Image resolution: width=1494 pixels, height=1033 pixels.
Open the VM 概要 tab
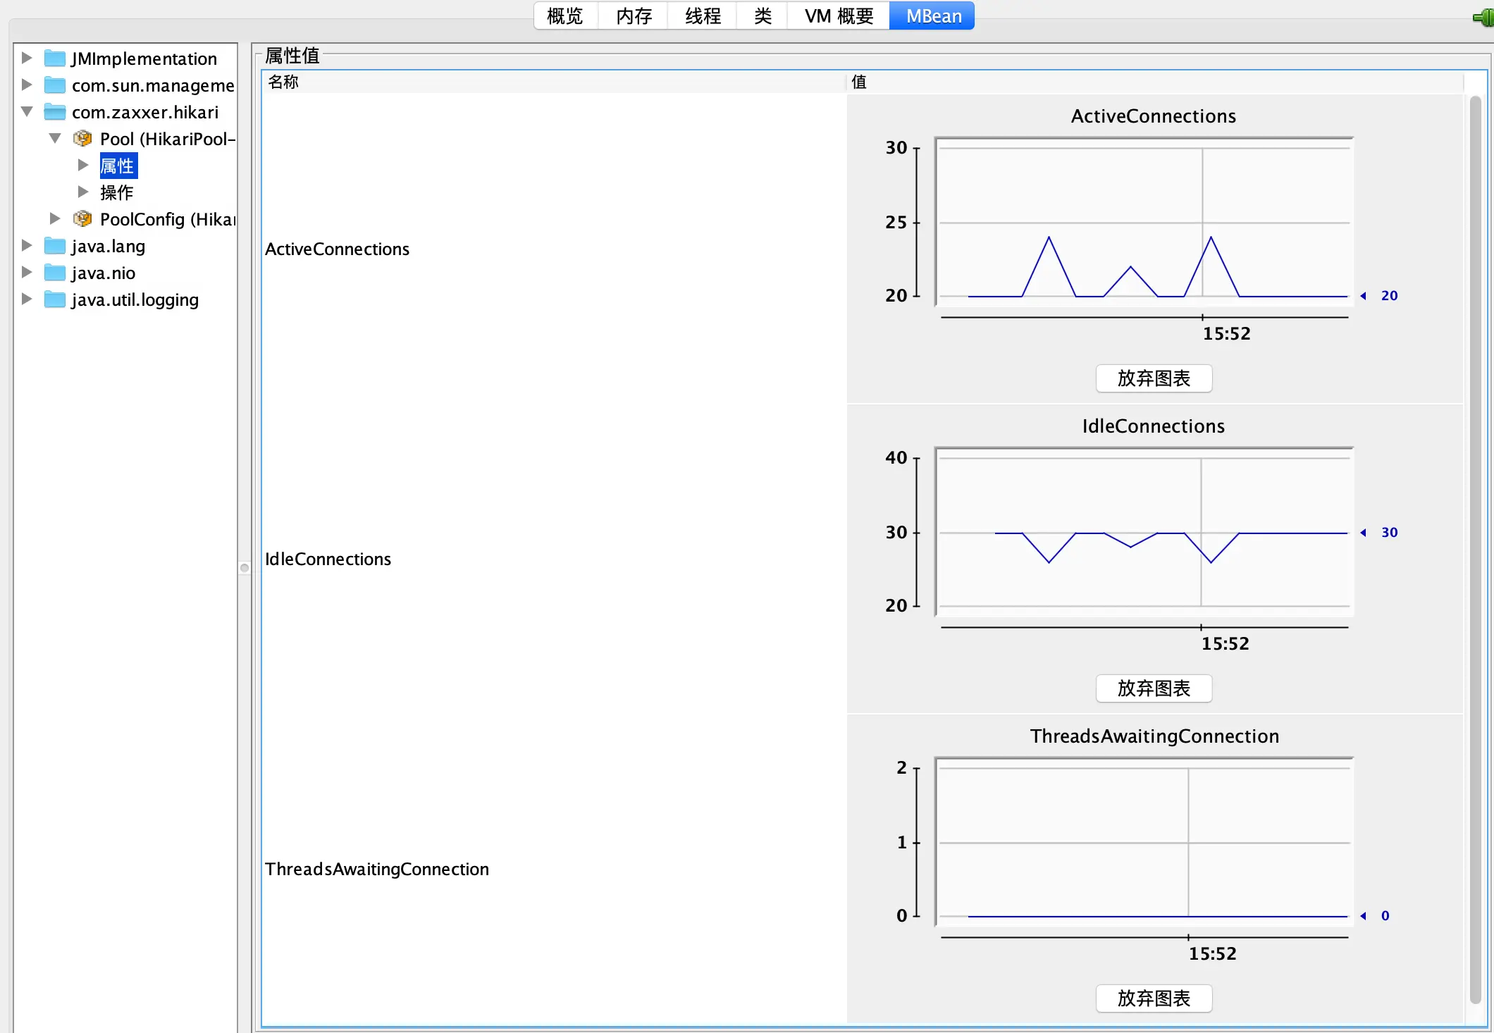(839, 16)
